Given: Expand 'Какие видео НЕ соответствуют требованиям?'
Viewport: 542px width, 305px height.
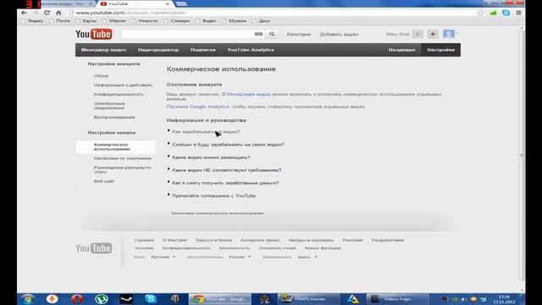Looking at the screenshot, I should (x=226, y=170).
